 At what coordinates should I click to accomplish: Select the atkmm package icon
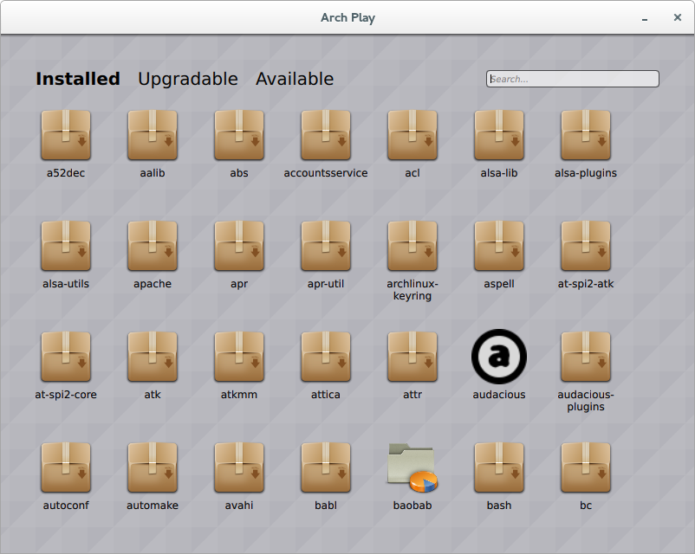pyautogui.click(x=239, y=357)
